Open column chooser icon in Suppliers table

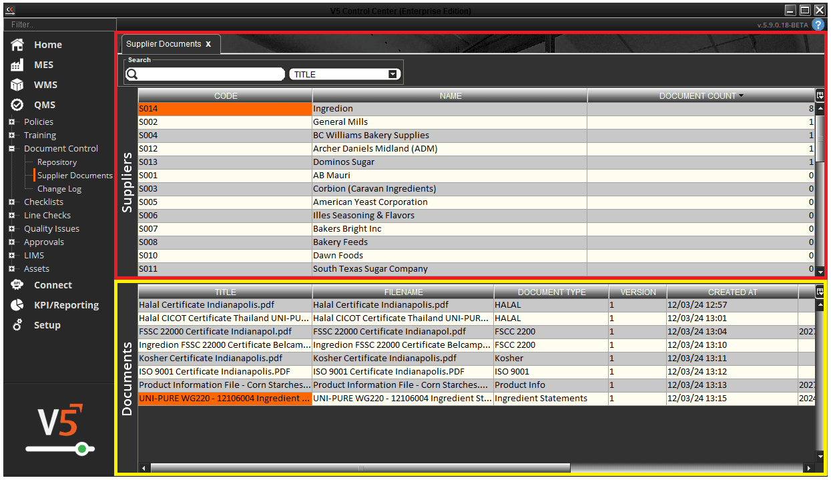pos(820,95)
